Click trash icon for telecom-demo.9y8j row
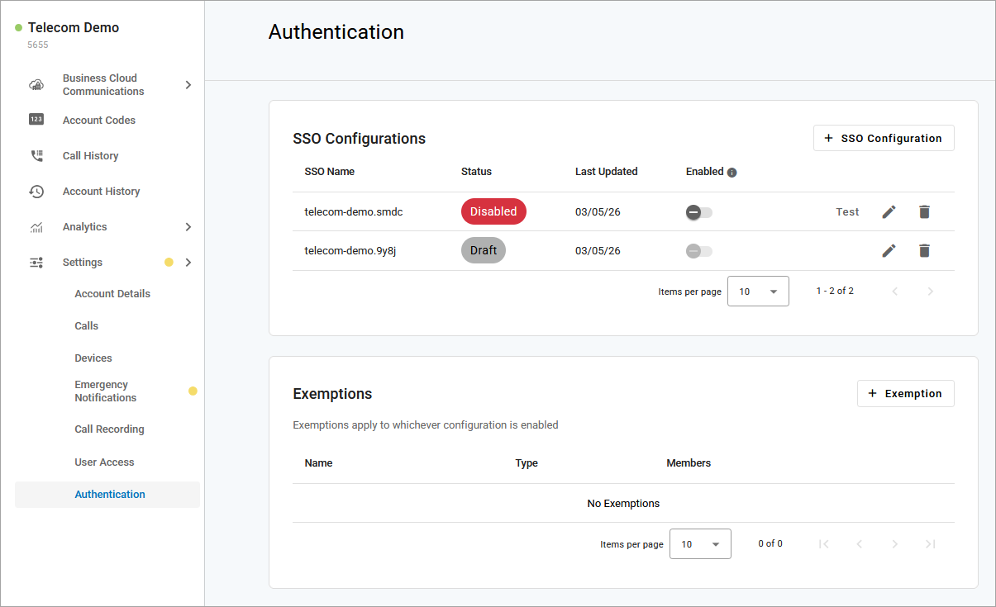 click(x=924, y=250)
